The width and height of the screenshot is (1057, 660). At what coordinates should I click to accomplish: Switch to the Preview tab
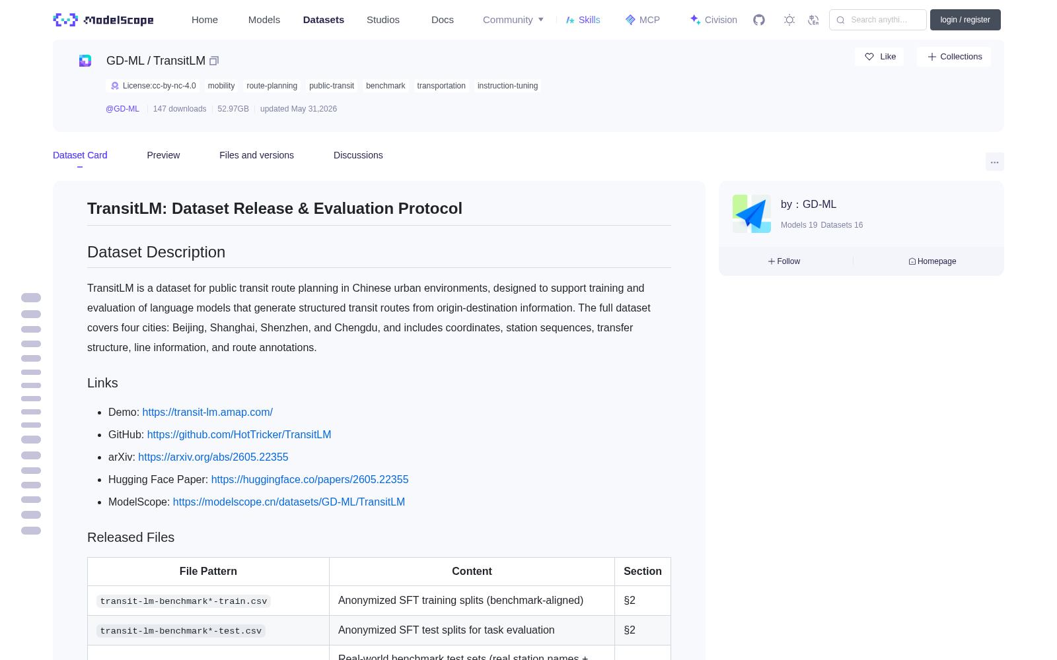click(163, 155)
